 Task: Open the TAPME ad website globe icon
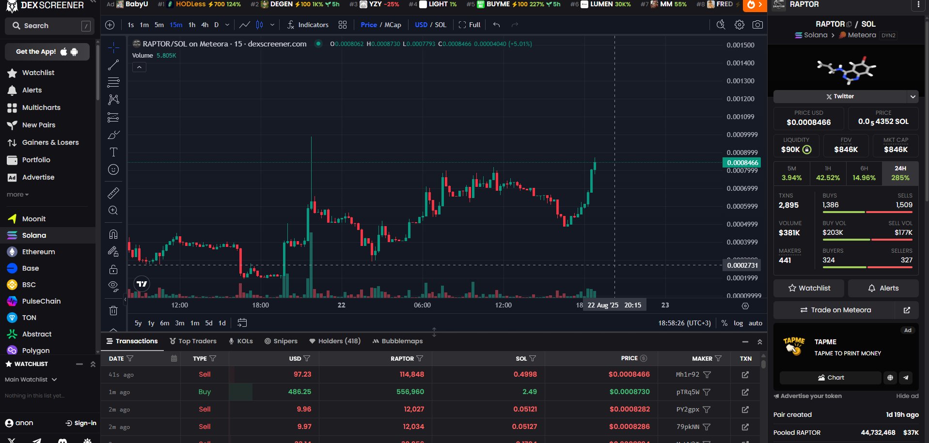coord(890,378)
